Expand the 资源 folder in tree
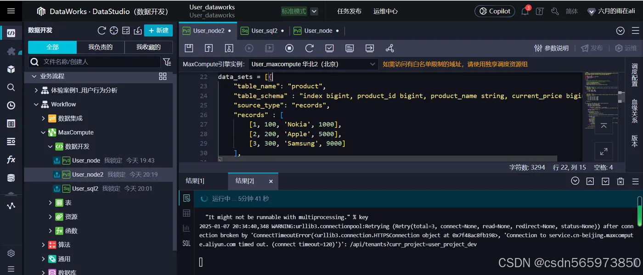This screenshot has height=275, width=643. [51, 217]
